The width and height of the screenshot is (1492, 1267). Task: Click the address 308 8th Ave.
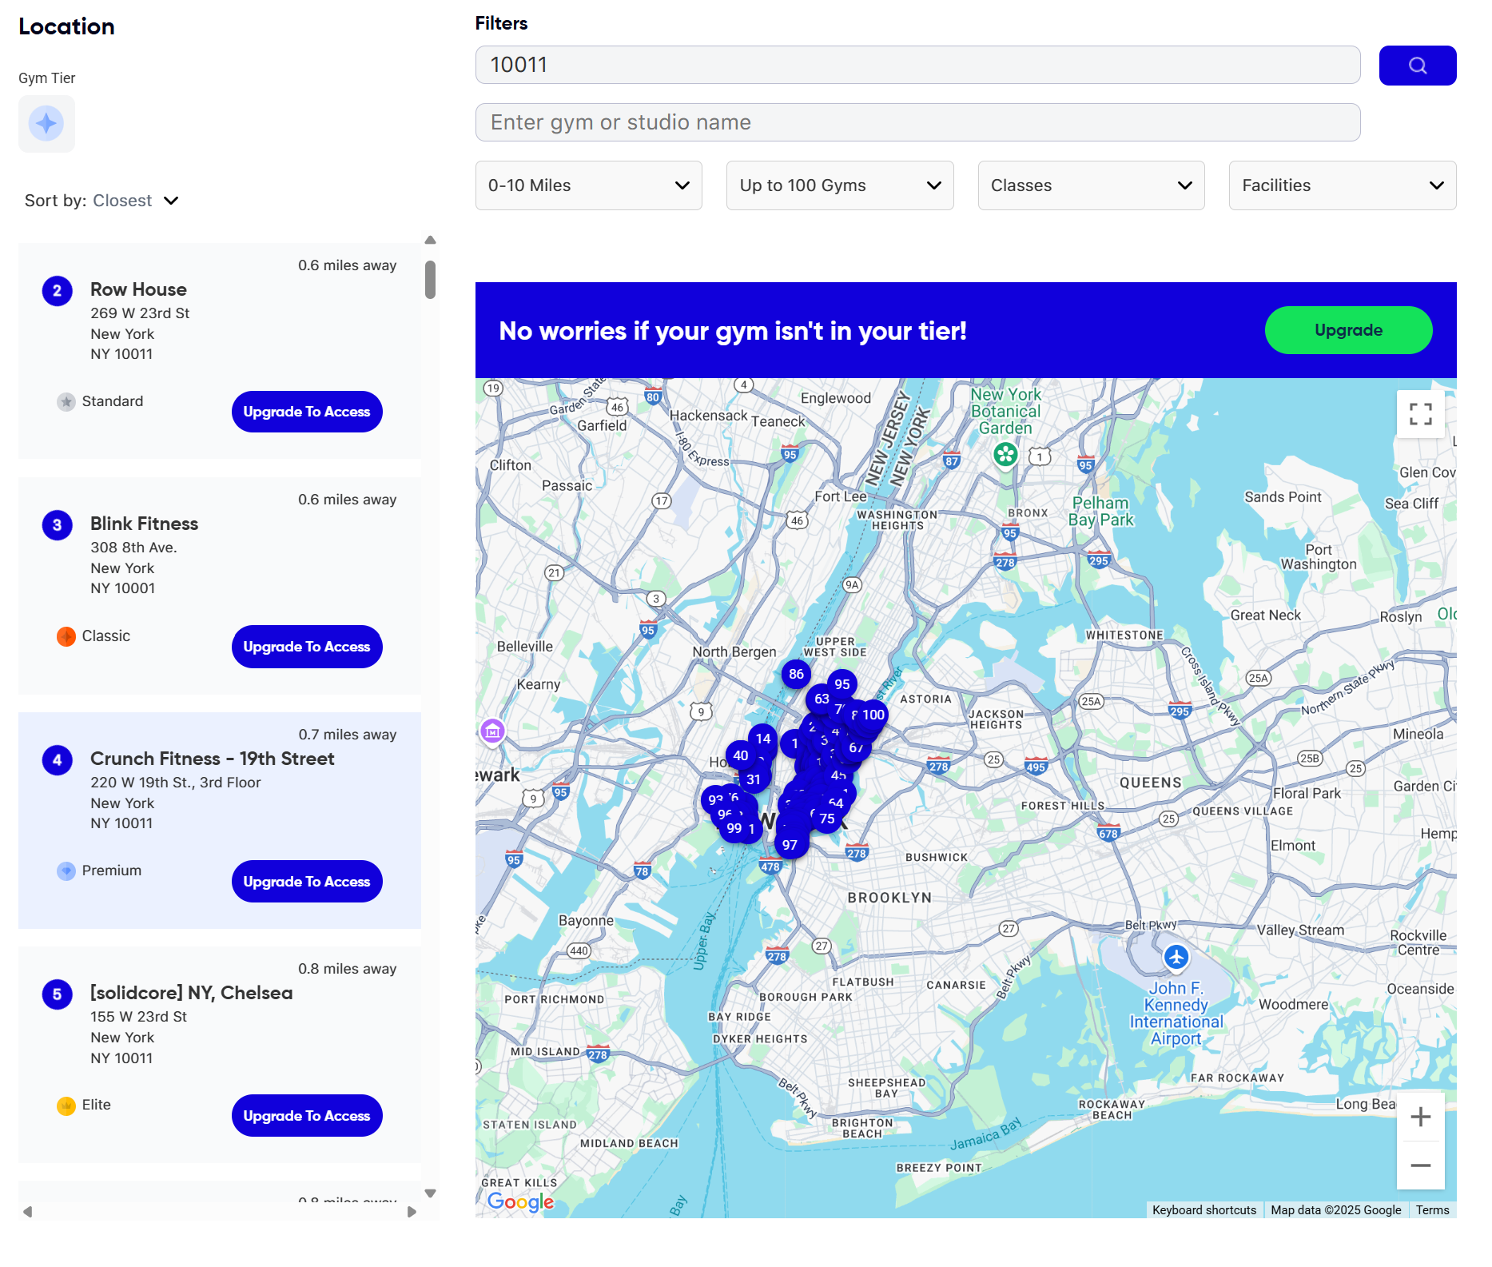pyautogui.click(x=133, y=548)
